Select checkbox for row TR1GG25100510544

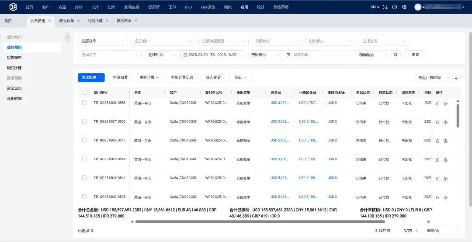pos(85,159)
